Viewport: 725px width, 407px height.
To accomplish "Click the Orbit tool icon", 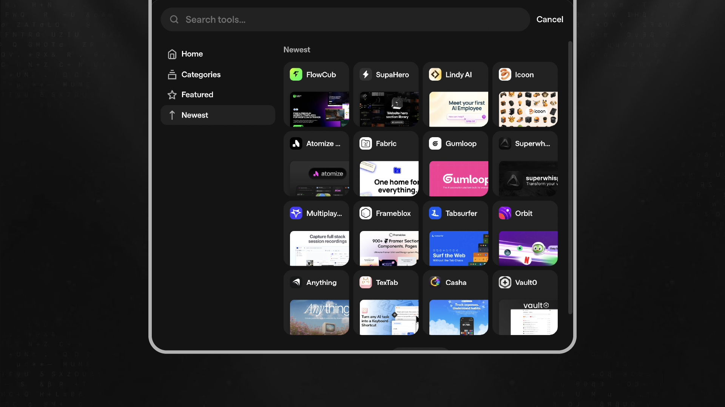I will click(x=505, y=213).
